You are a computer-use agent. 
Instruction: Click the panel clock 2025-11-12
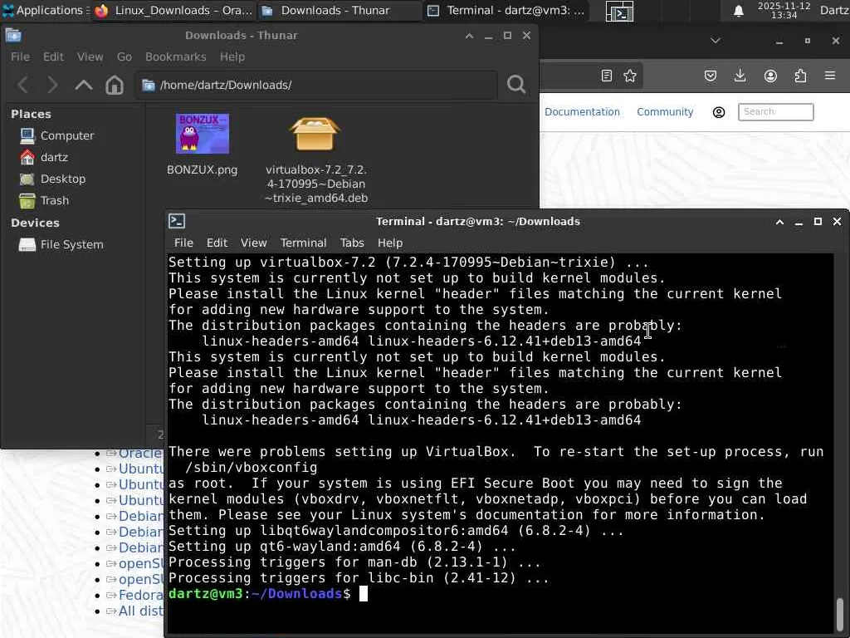point(784,10)
